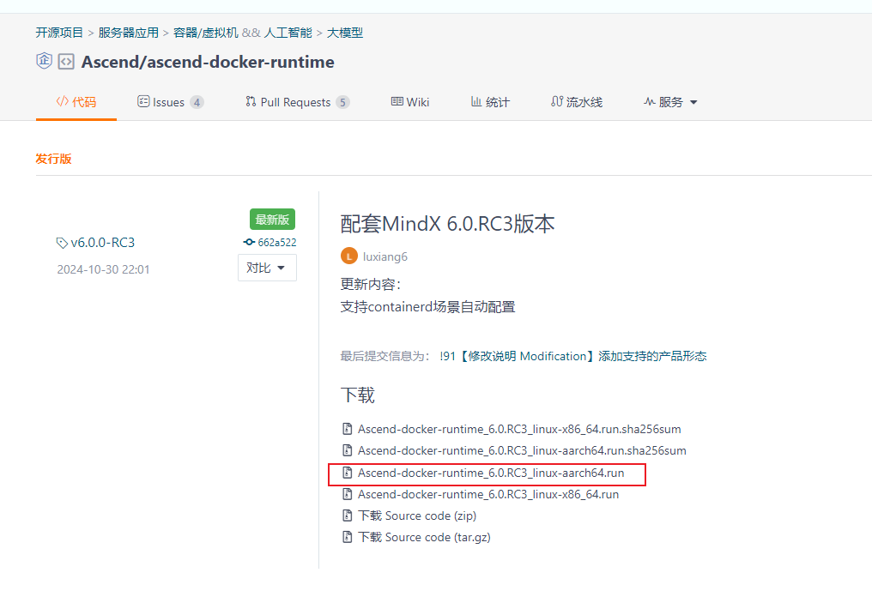Download Source code (zip)
Screen dimensions: 872x603
417,516
